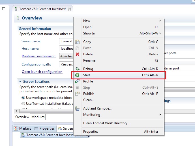Choose Copy in the context menu
Image resolution: width=195 pixels, height=146 pixels.
pos(119,42)
